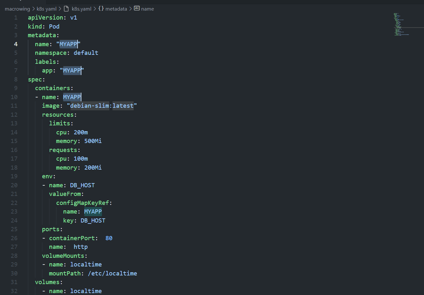Click the 80 containerPort value

tap(109, 238)
